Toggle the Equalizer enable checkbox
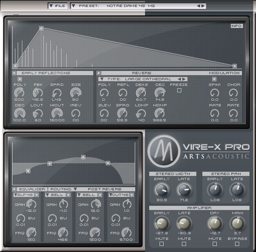The width and height of the screenshot is (256, 252). click(14, 189)
